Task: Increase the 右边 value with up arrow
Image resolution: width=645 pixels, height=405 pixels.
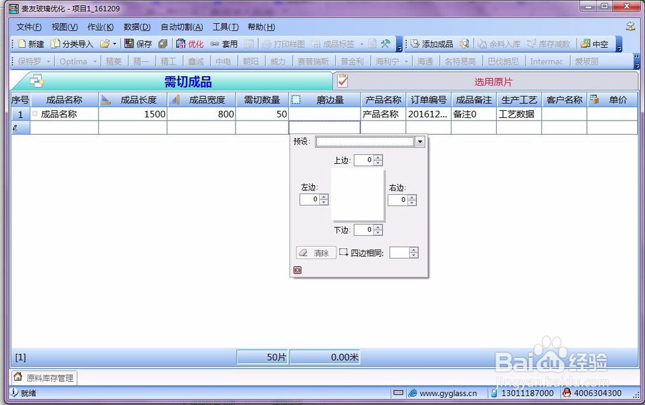Action: click(412, 197)
